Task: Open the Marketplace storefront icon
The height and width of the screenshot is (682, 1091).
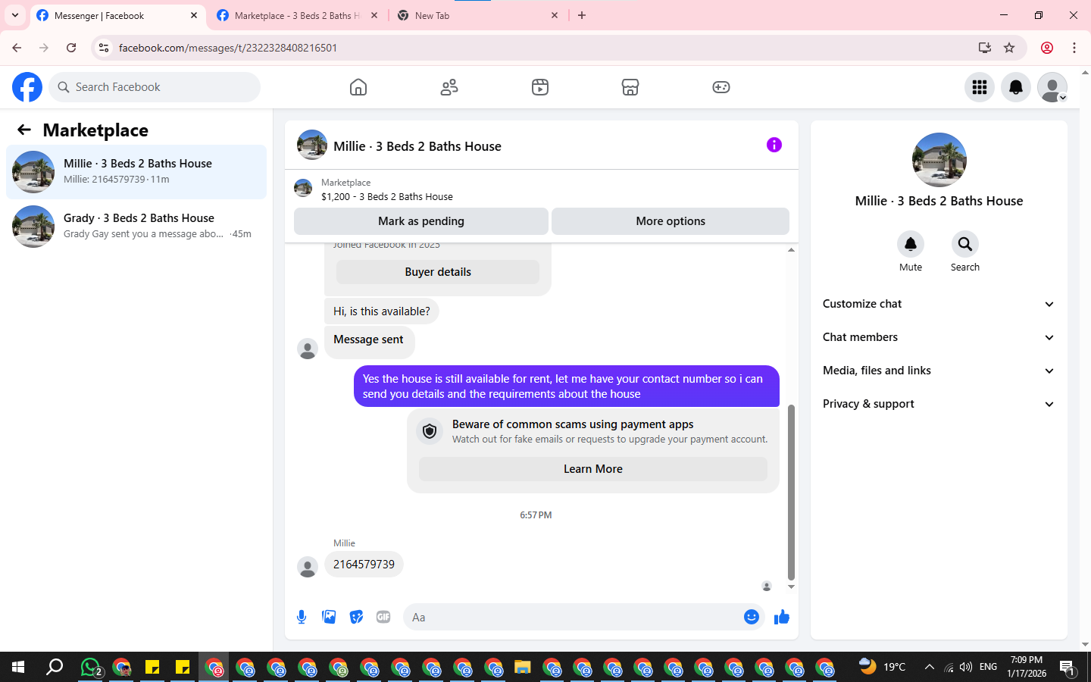Action: [630, 87]
